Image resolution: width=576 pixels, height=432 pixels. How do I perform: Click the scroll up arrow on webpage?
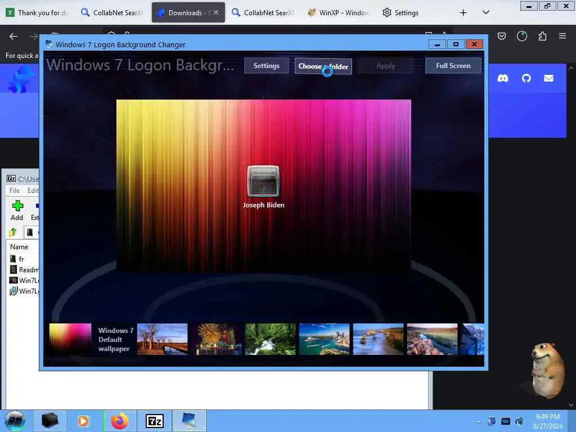click(x=571, y=68)
